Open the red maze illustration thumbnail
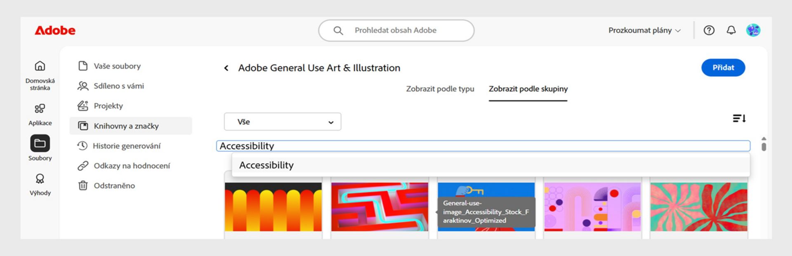This screenshot has width=792, height=256. 379,207
